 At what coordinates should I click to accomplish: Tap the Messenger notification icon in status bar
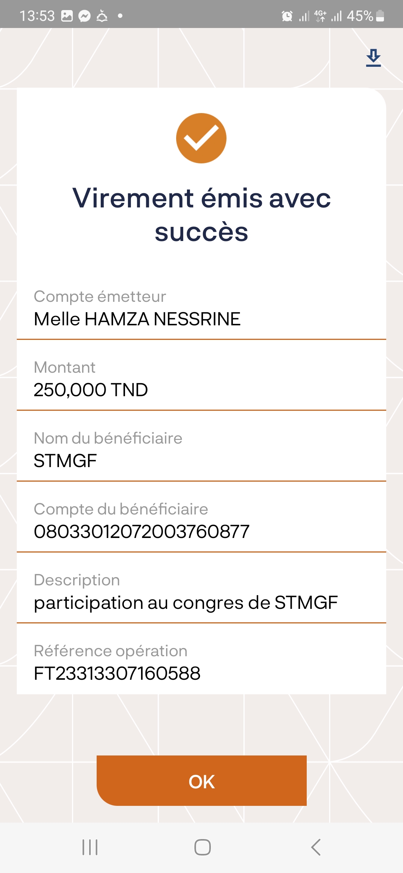point(85,16)
